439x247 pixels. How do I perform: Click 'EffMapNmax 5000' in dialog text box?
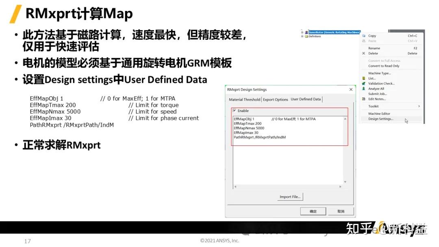[x=249, y=128]
